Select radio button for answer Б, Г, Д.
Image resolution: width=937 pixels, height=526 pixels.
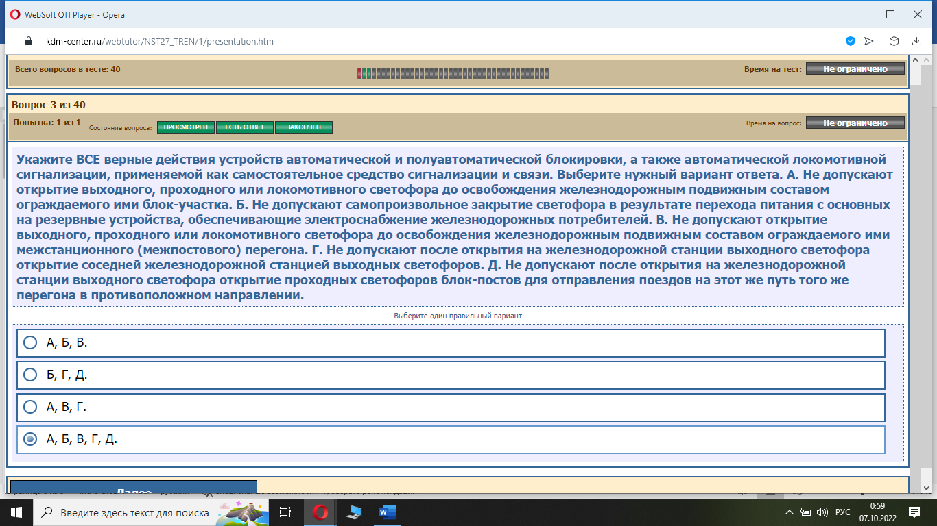[x=30, y=375]
